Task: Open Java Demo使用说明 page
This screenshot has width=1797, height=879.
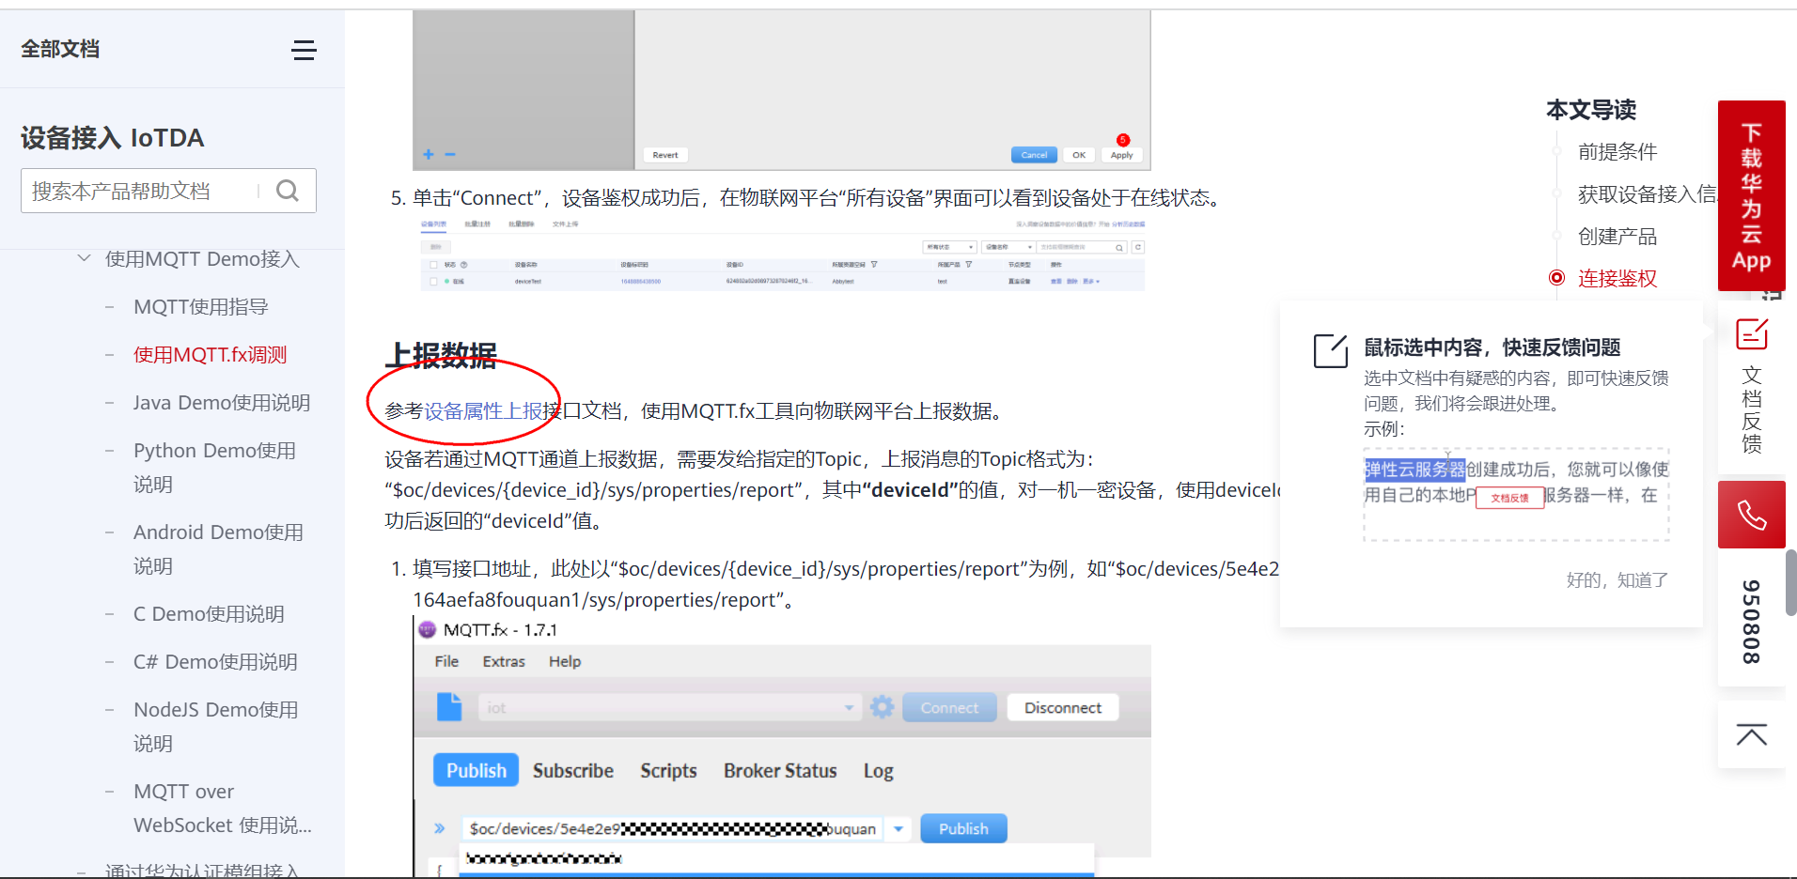Action: tap(222, 403)
